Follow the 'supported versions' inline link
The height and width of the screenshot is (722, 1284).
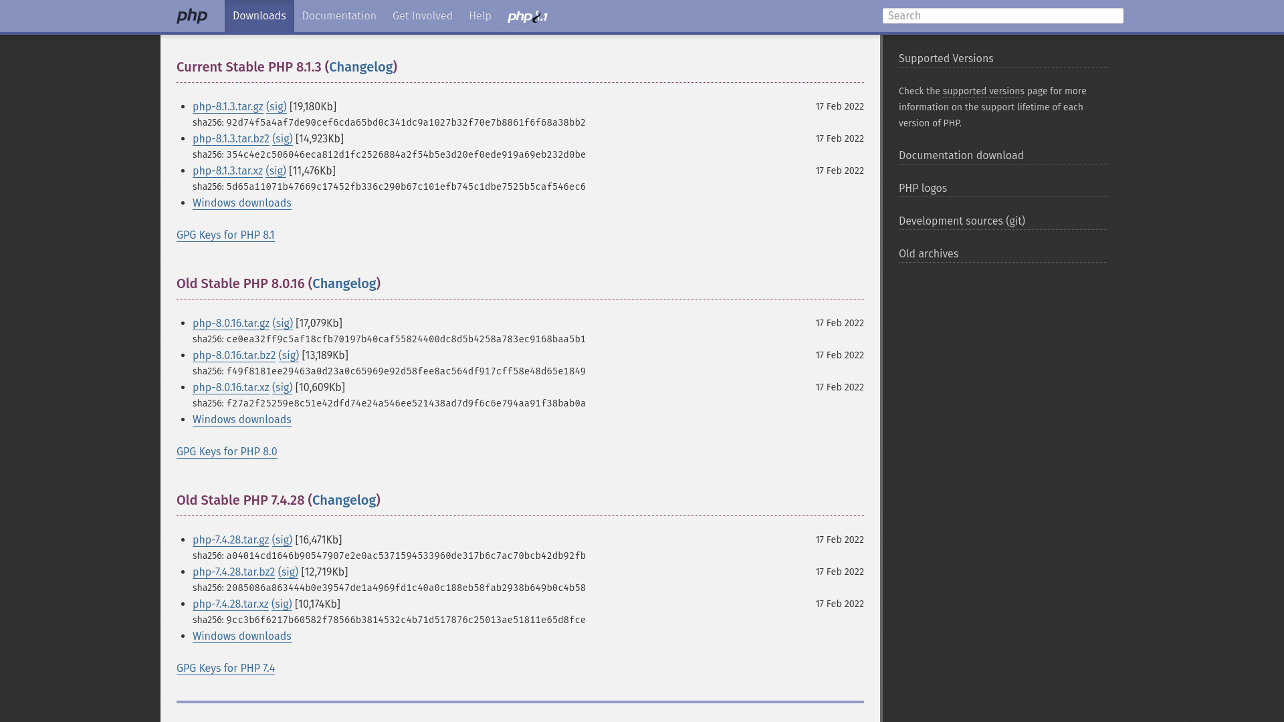[983, 92]
